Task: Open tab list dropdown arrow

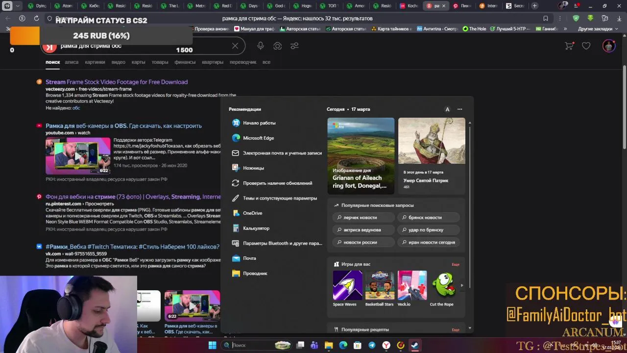Action: pos(18,6)
